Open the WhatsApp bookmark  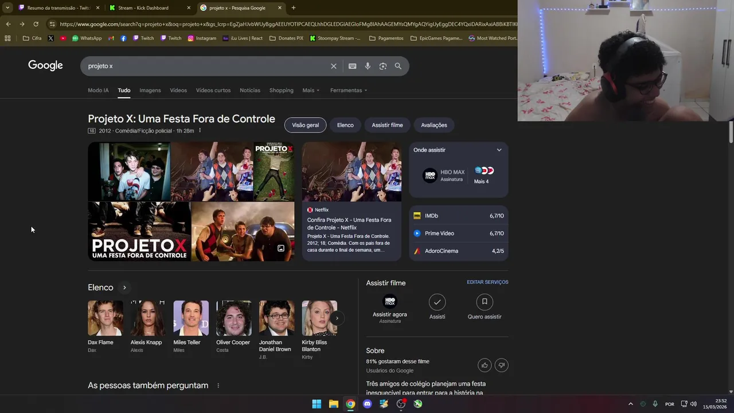pyautogui.click(x=87, y=38)
